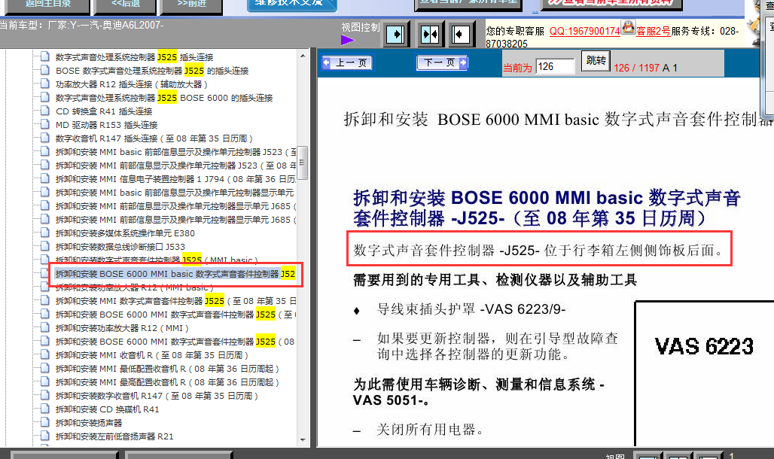Open 拆卸和安装扬声器 entry
The height and width of the screenshot is (459, 774).
click(89, 423)
